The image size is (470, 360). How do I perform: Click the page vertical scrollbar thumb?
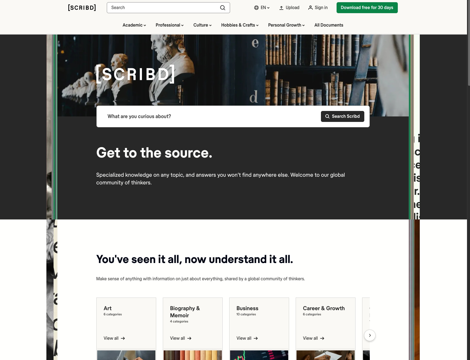(x=468, y=42)
